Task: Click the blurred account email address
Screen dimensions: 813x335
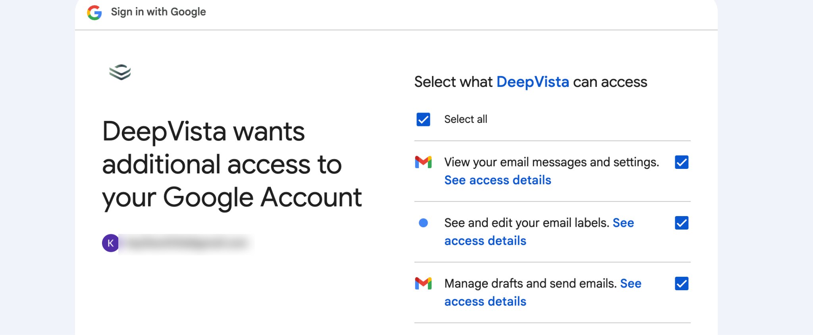Action: click(x=187, y=243)
